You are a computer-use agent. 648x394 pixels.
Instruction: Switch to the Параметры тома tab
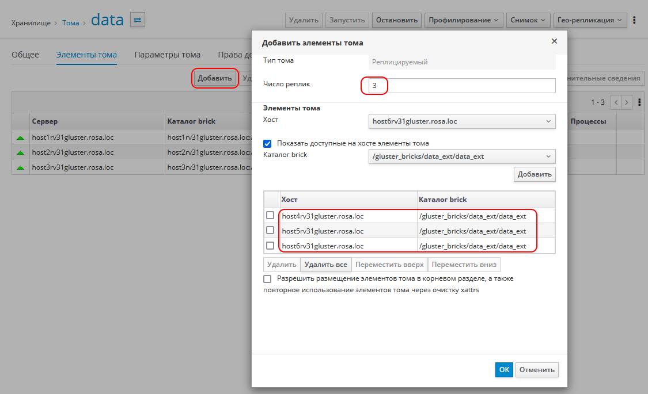point(167,55)
